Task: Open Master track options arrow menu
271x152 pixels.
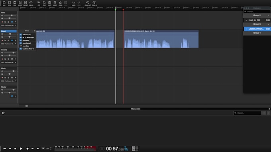Action: click(16, 96)
